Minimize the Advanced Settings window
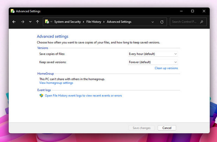 181,11
